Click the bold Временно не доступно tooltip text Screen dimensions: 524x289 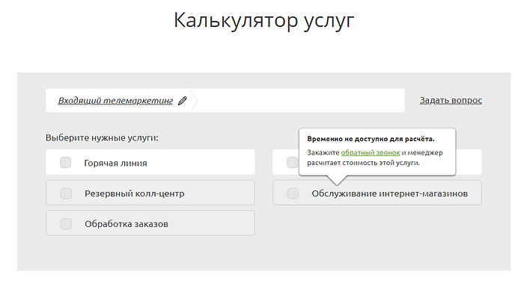[x=371, y=139]
